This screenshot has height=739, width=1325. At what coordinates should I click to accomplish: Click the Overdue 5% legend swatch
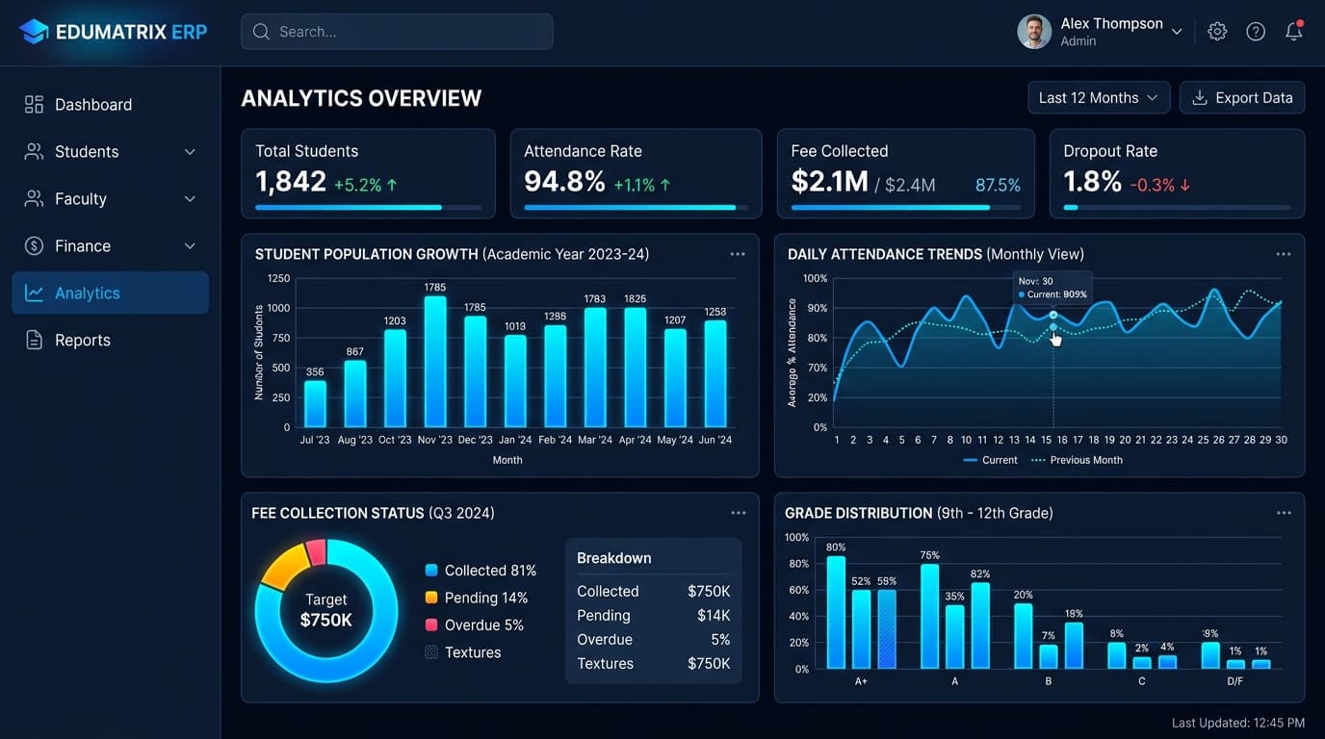click(x=431, y=624)
